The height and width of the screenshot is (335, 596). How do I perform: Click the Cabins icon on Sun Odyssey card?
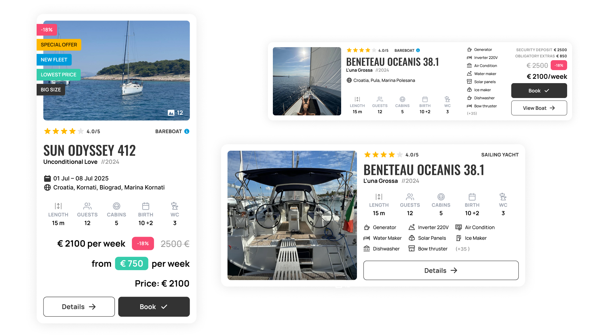pos(116,206)
